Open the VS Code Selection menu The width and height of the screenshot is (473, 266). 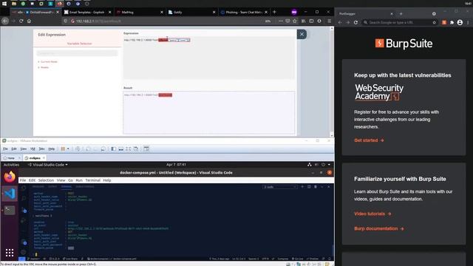tap(46, 180)
